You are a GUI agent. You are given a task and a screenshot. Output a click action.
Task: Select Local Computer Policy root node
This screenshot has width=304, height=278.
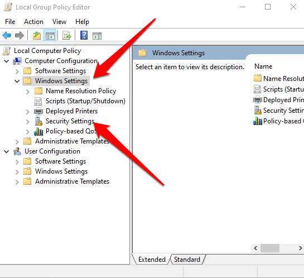click(x=47, y=51)
